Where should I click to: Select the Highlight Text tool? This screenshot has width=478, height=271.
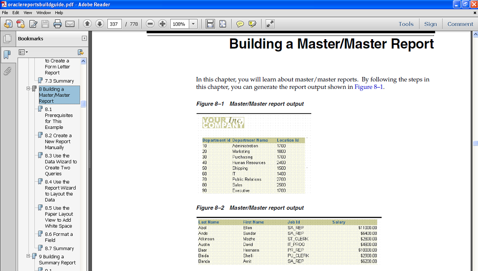(254, 24)
